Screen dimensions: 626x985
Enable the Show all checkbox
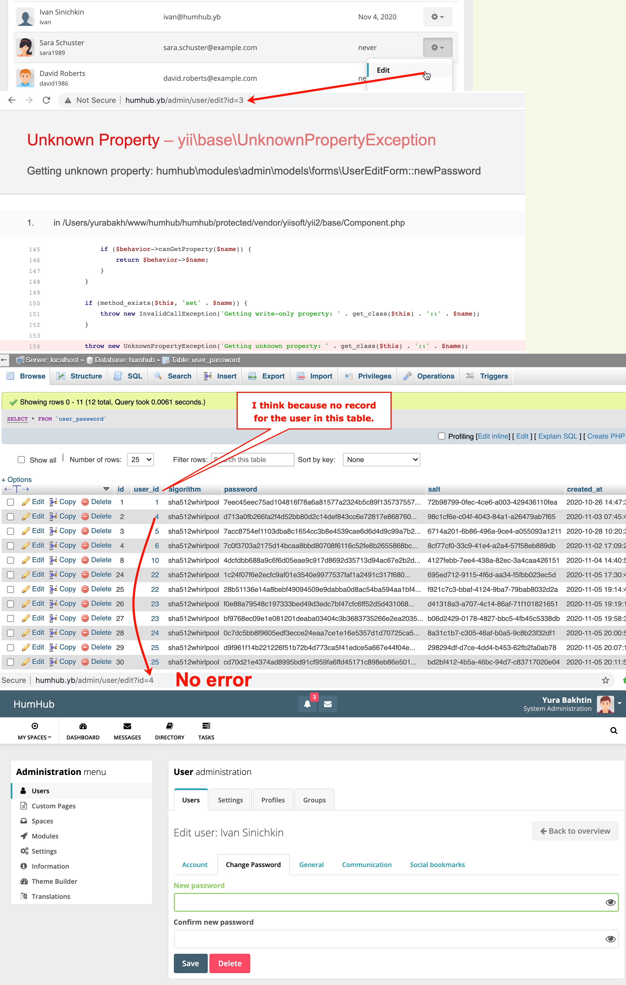pyautogui.click(x=21, y=460)
